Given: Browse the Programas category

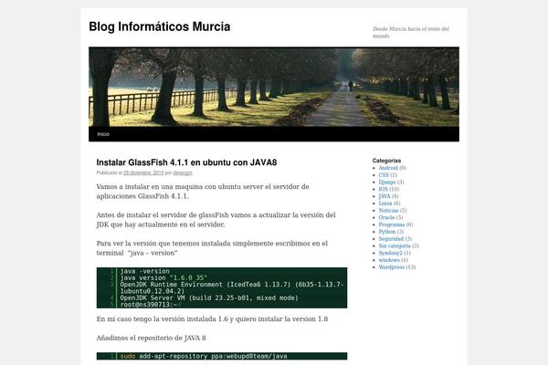Looking at the screenshot, I should 392,224.
